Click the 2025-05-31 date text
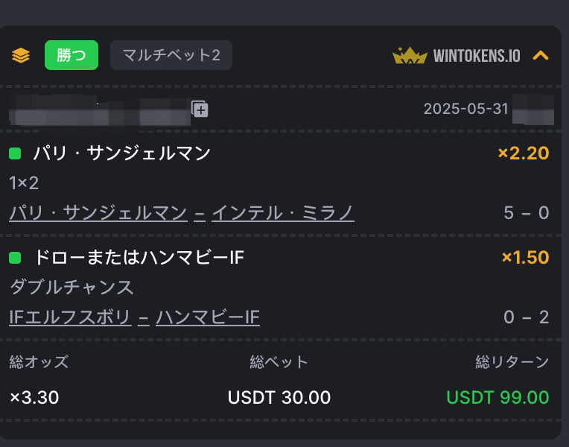This screenshot has width=569, height=447. (x=465, y=109)
